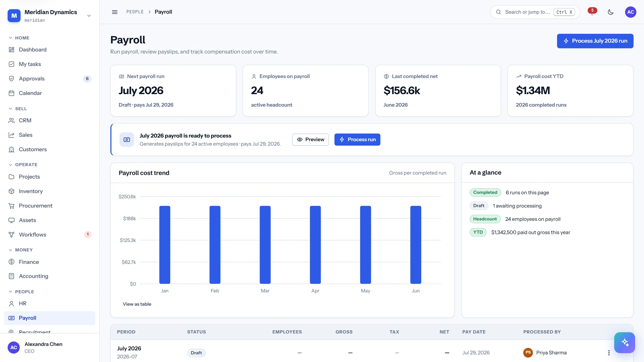Click the Completed status pill

tap(485, 192)
